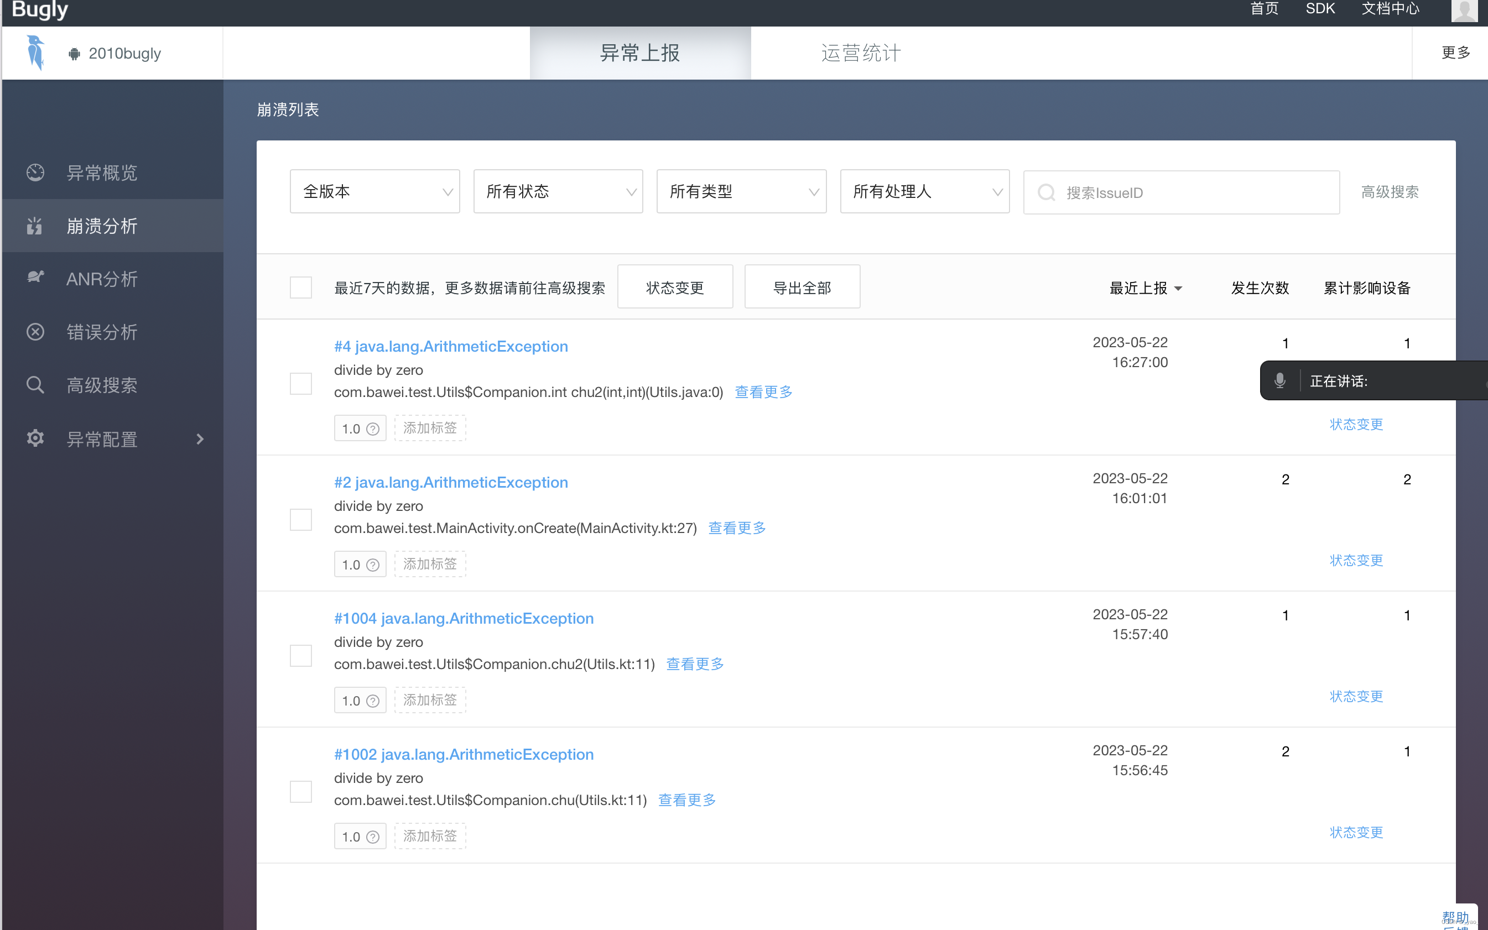Viewport: 1488px width, 930px height.
Task: Select 高级搜索 in the sidebar
Action: tap(113, 385)
